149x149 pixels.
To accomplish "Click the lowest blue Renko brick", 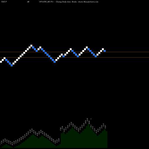I will coord(12,65).
